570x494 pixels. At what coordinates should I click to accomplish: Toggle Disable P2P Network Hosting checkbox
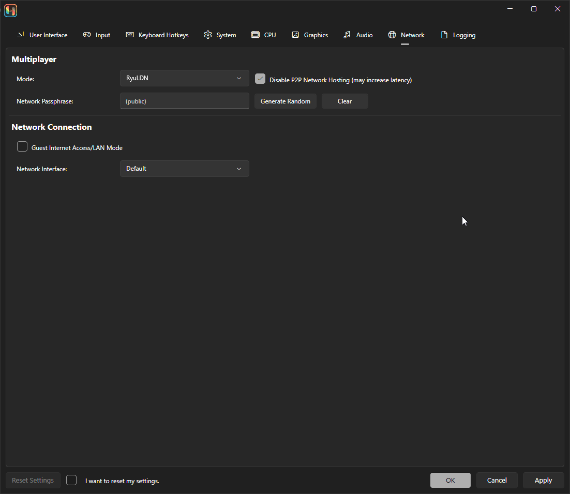(260, 79)
